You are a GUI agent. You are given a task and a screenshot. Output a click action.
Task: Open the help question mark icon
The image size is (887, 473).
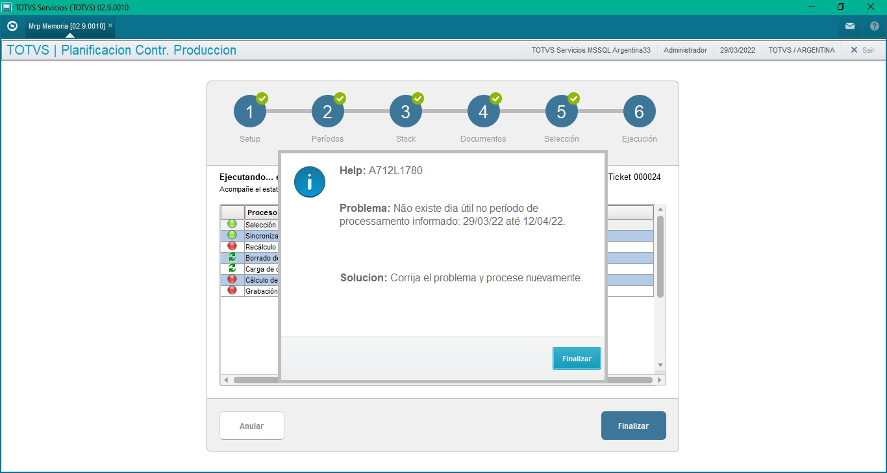[x=874, y=26]
